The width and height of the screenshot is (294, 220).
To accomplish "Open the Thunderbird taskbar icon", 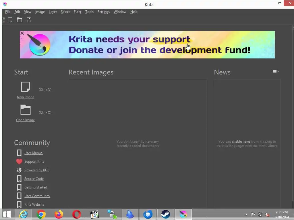I will (148, 214).
